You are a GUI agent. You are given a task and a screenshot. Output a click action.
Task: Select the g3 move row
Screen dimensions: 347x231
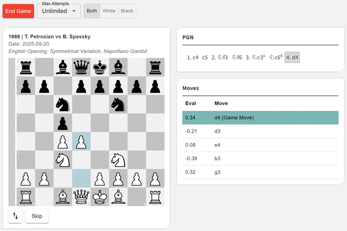[x=260, y=172]
